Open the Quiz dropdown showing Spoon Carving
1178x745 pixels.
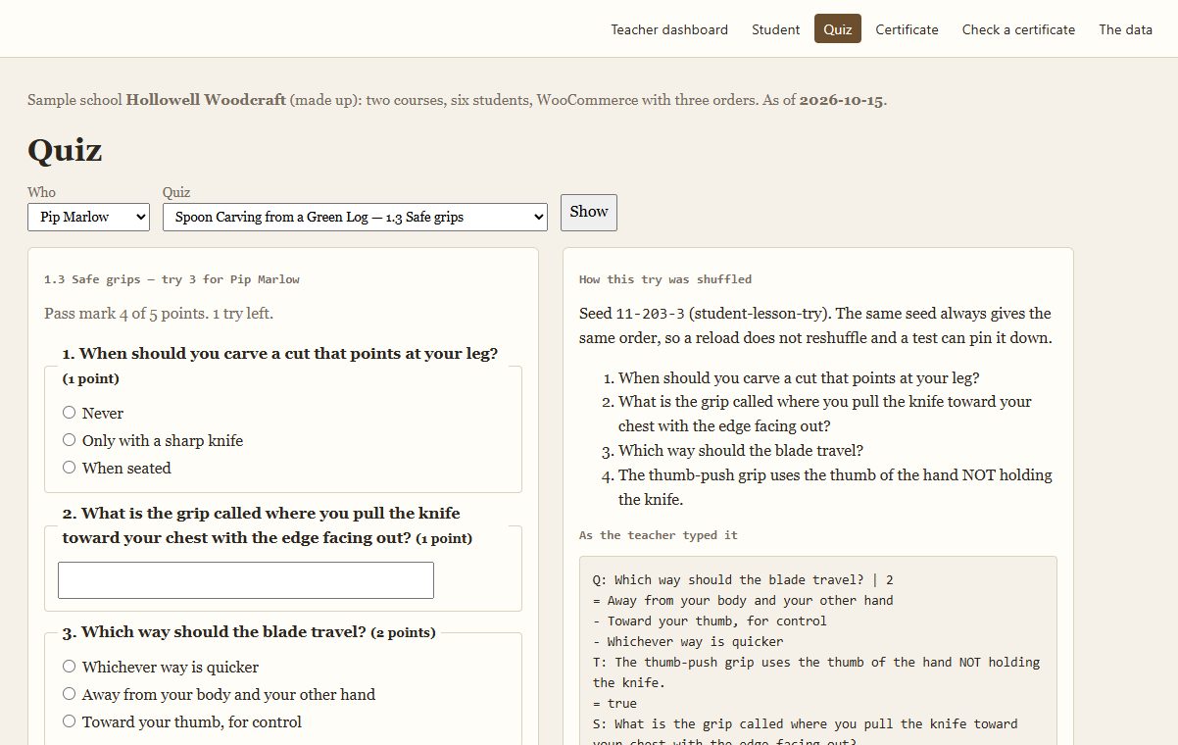point(355,217)
